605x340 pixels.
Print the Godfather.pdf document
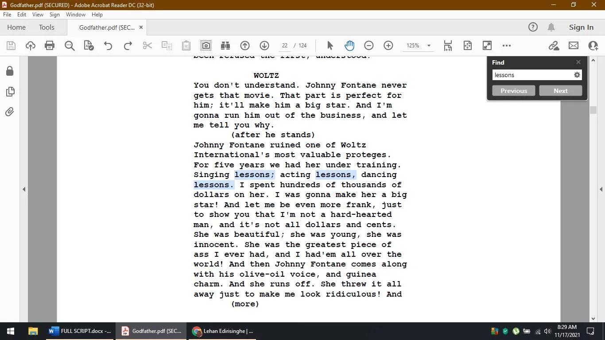50,46
